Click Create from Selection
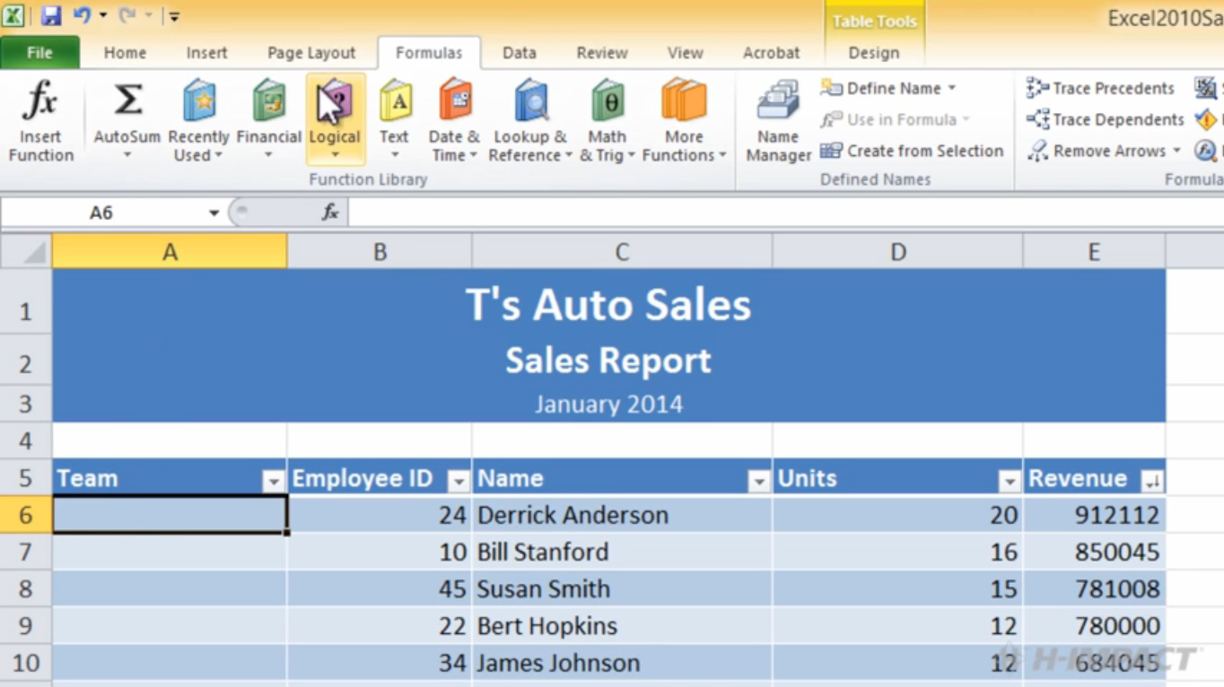 point(912,151)
